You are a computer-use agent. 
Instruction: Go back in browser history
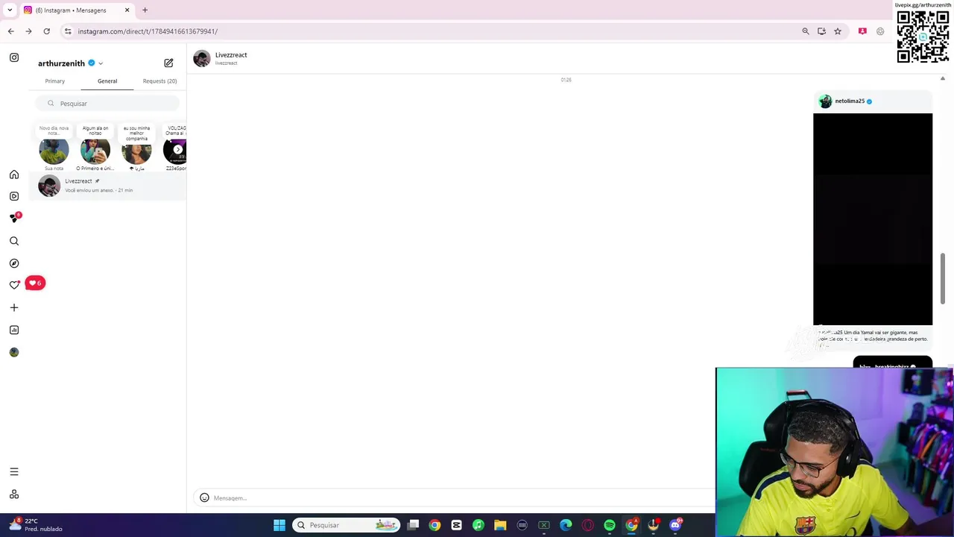click(x=10, y=31)
